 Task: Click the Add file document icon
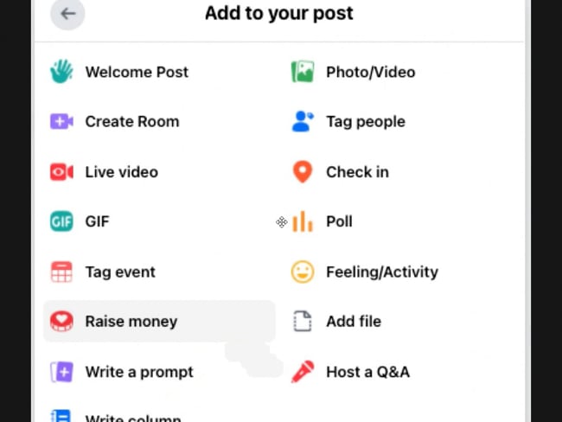(x=302, y=322)
